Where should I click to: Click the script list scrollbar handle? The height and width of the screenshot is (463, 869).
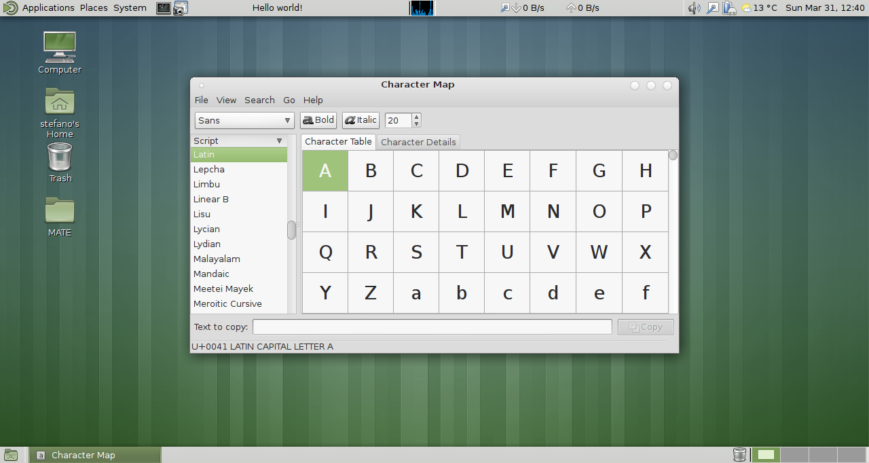(x=291, y=230)
